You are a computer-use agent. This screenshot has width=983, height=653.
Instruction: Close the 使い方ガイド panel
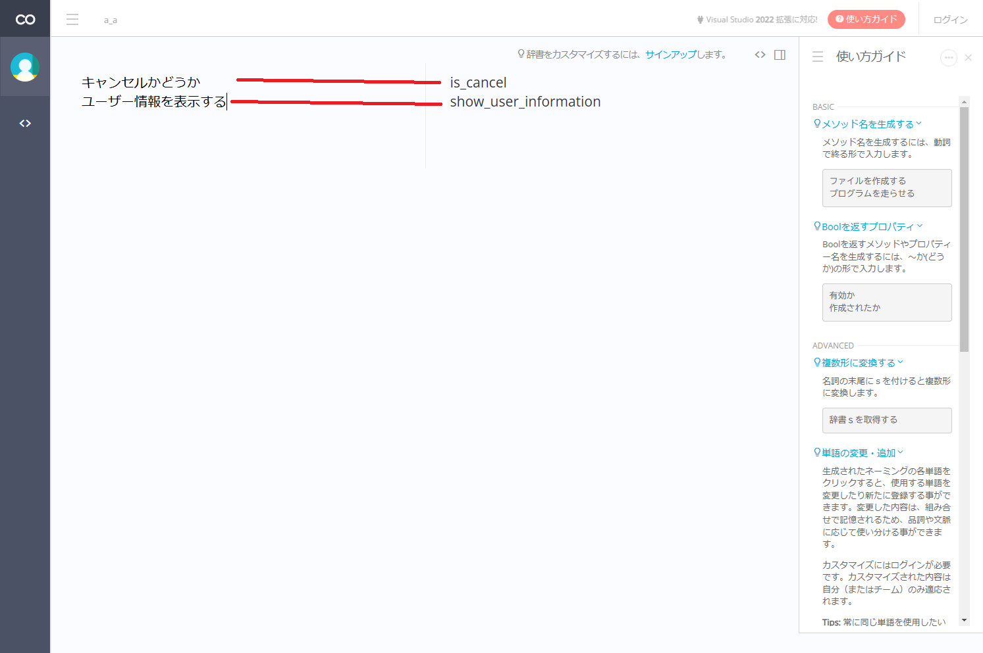[x=969, y=58]
